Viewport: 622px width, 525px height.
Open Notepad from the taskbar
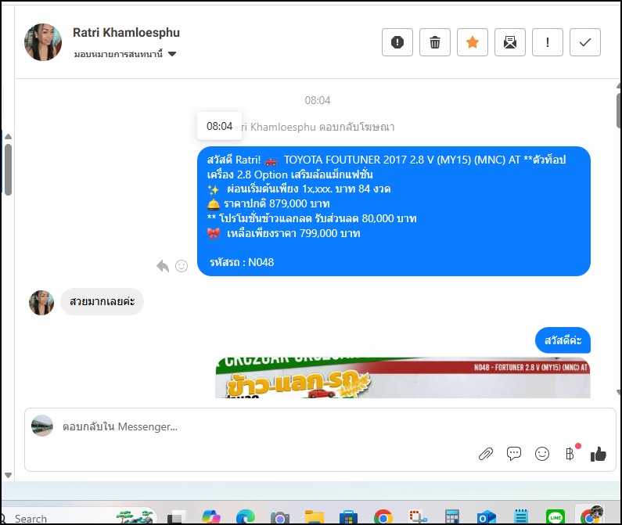pyautogui.click(x=521, y=517)
